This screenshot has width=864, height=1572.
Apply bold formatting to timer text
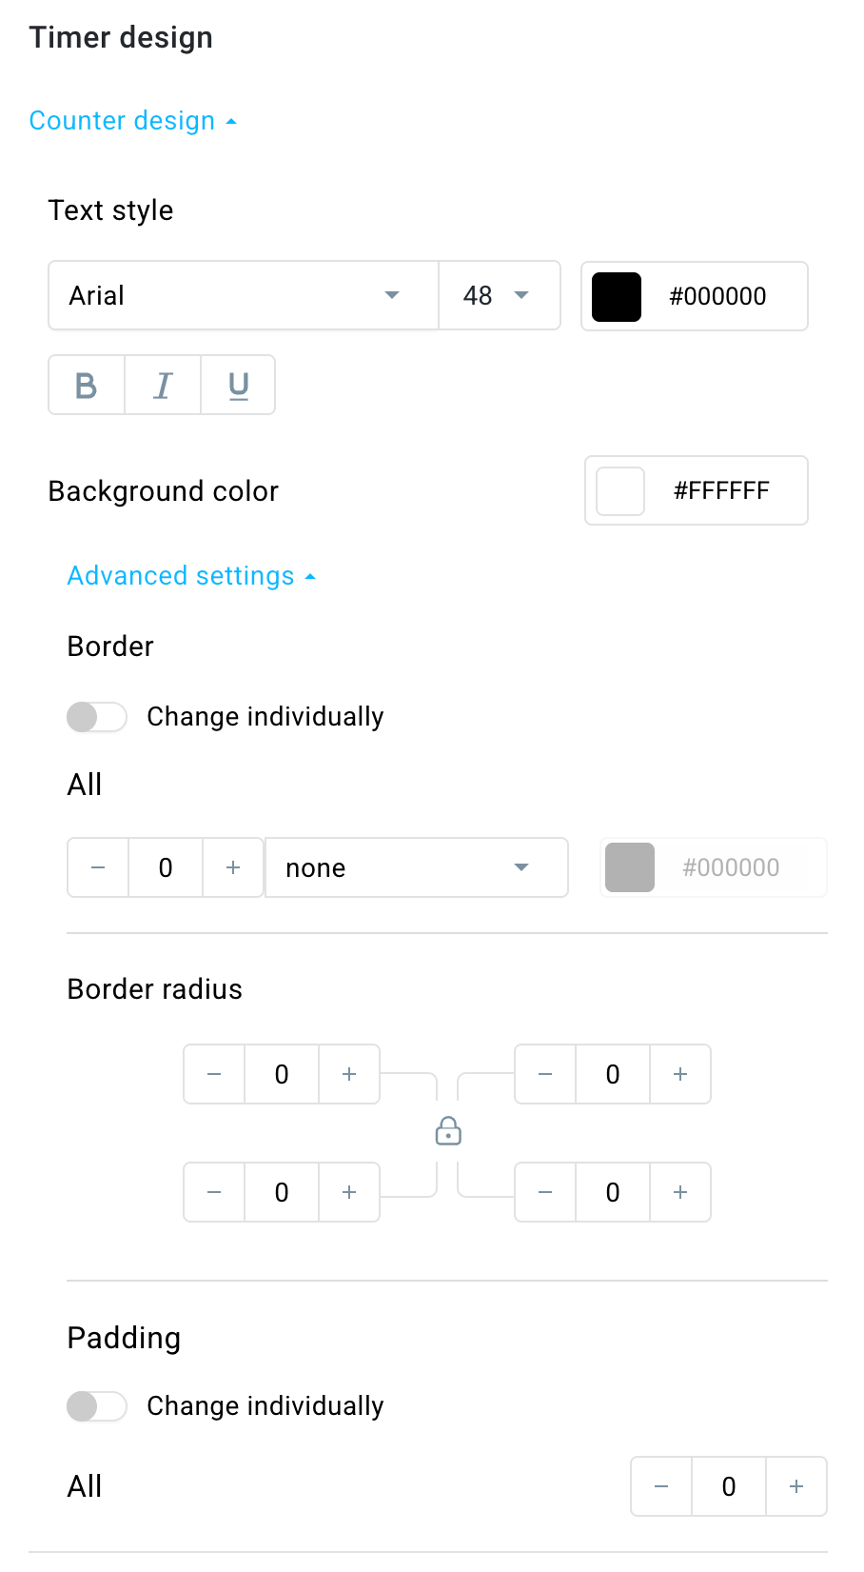point(86,385)
